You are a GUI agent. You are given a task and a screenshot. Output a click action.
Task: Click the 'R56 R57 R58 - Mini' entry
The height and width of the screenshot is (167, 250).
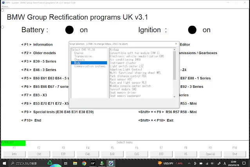pyautogui.click(x=181, y=112)
